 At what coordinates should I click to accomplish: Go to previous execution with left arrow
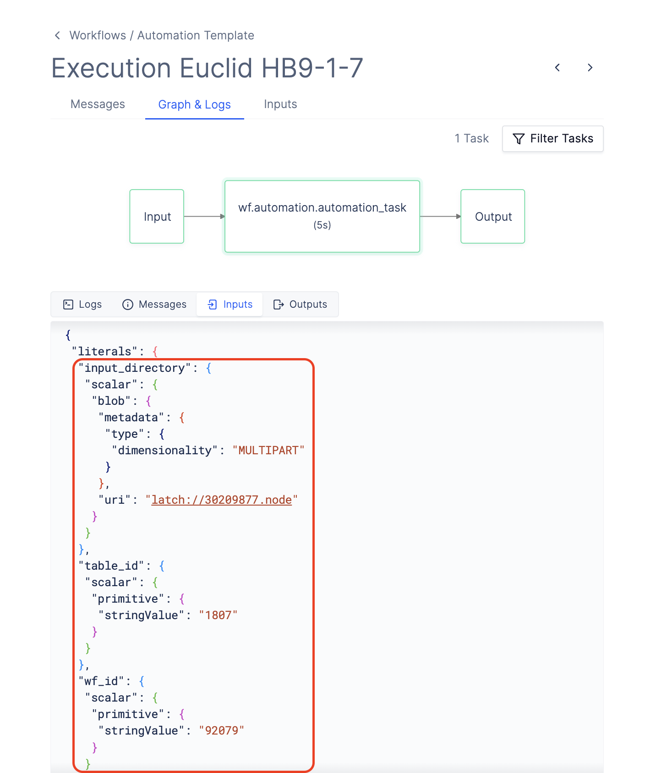click(x=557, y=68)
